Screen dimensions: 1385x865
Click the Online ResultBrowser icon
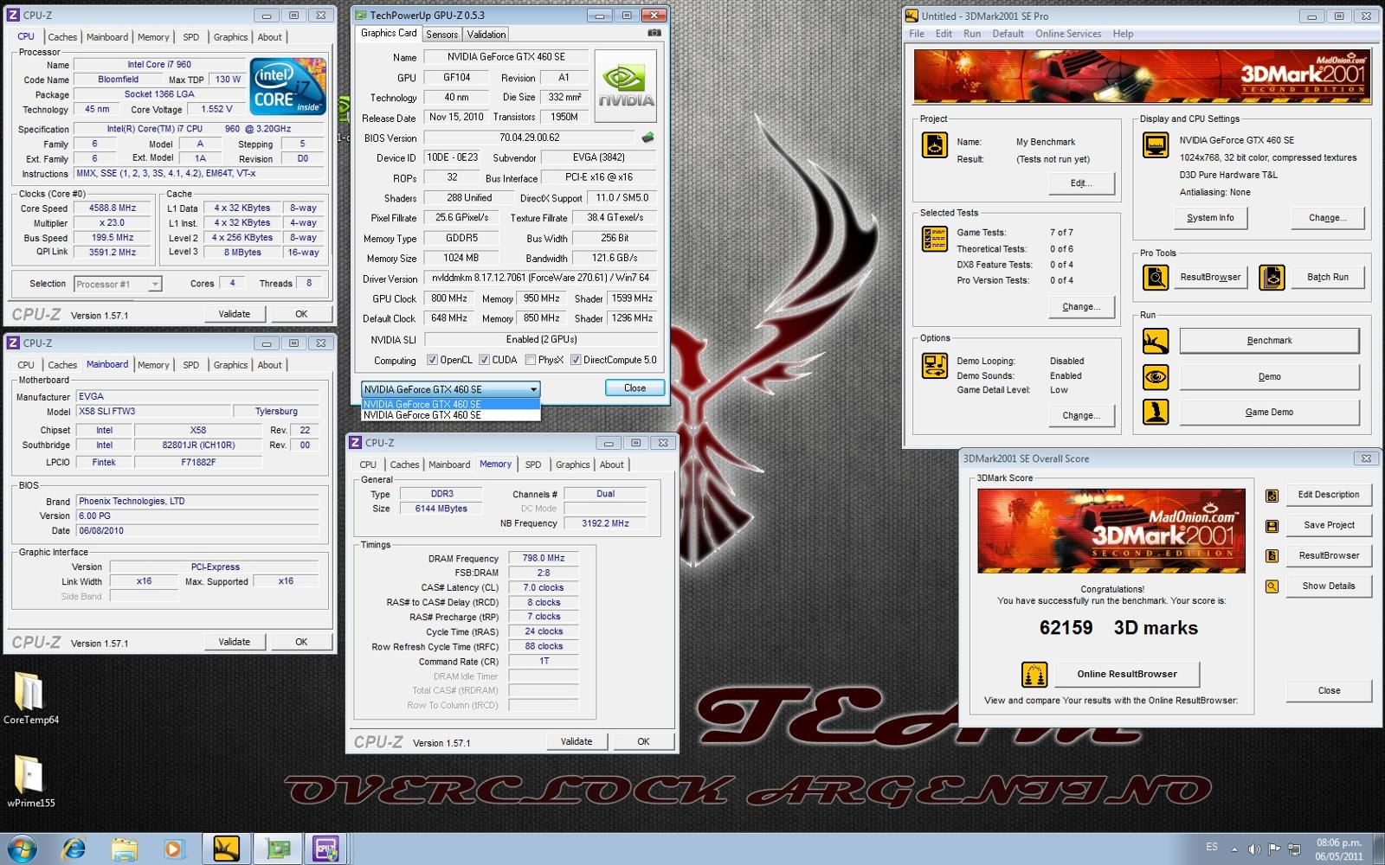[1034, 674]
